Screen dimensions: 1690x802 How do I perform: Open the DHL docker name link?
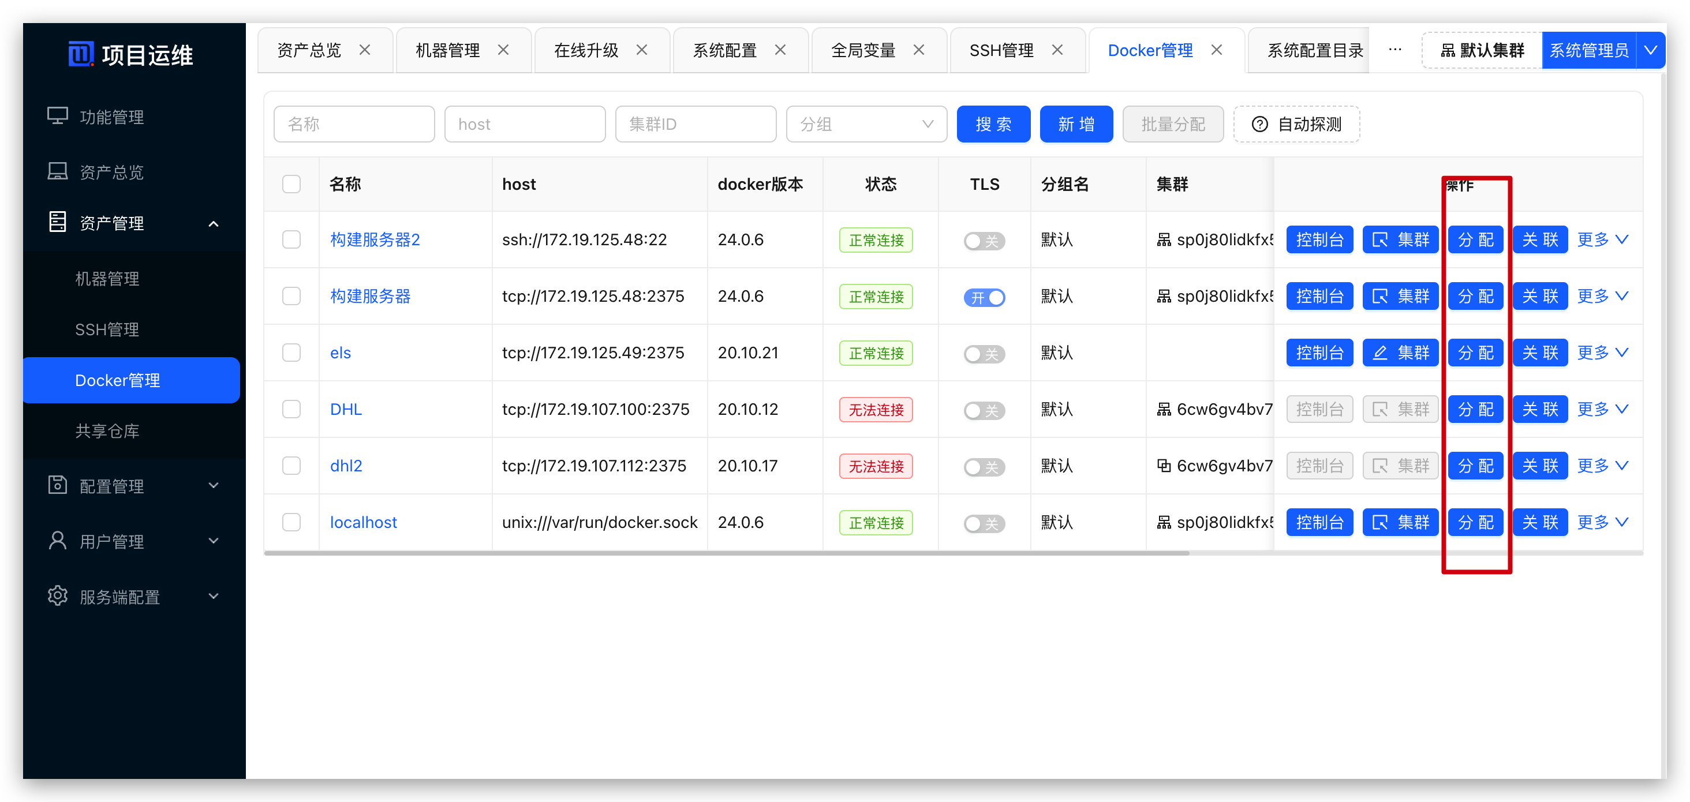point(346,409)
